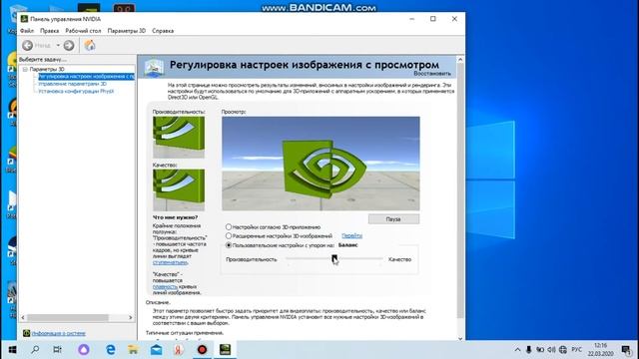Click the Качество preview thumbnail

click(x=179, y=190)
